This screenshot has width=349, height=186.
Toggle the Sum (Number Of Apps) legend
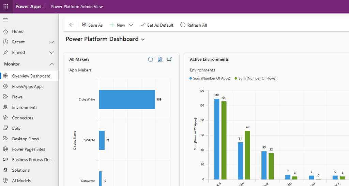tap(210, 78)
